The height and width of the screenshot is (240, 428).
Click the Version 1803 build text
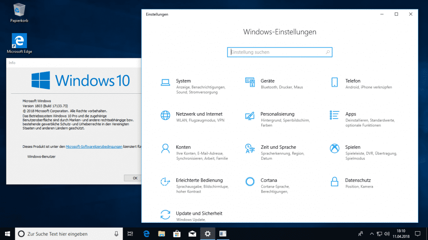tap(45, 106)
